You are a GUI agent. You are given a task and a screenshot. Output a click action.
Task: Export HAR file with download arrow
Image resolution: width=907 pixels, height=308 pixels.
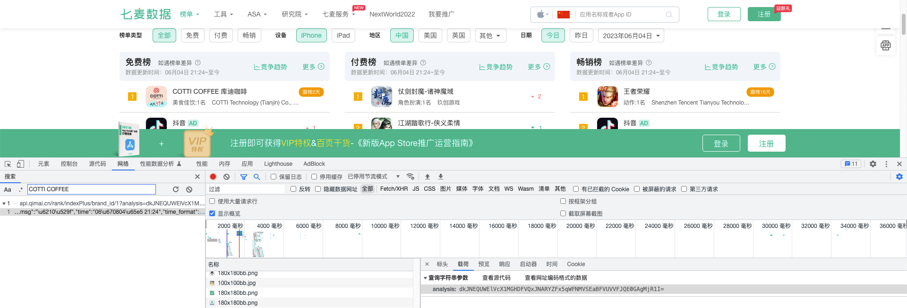coord(441,177)
